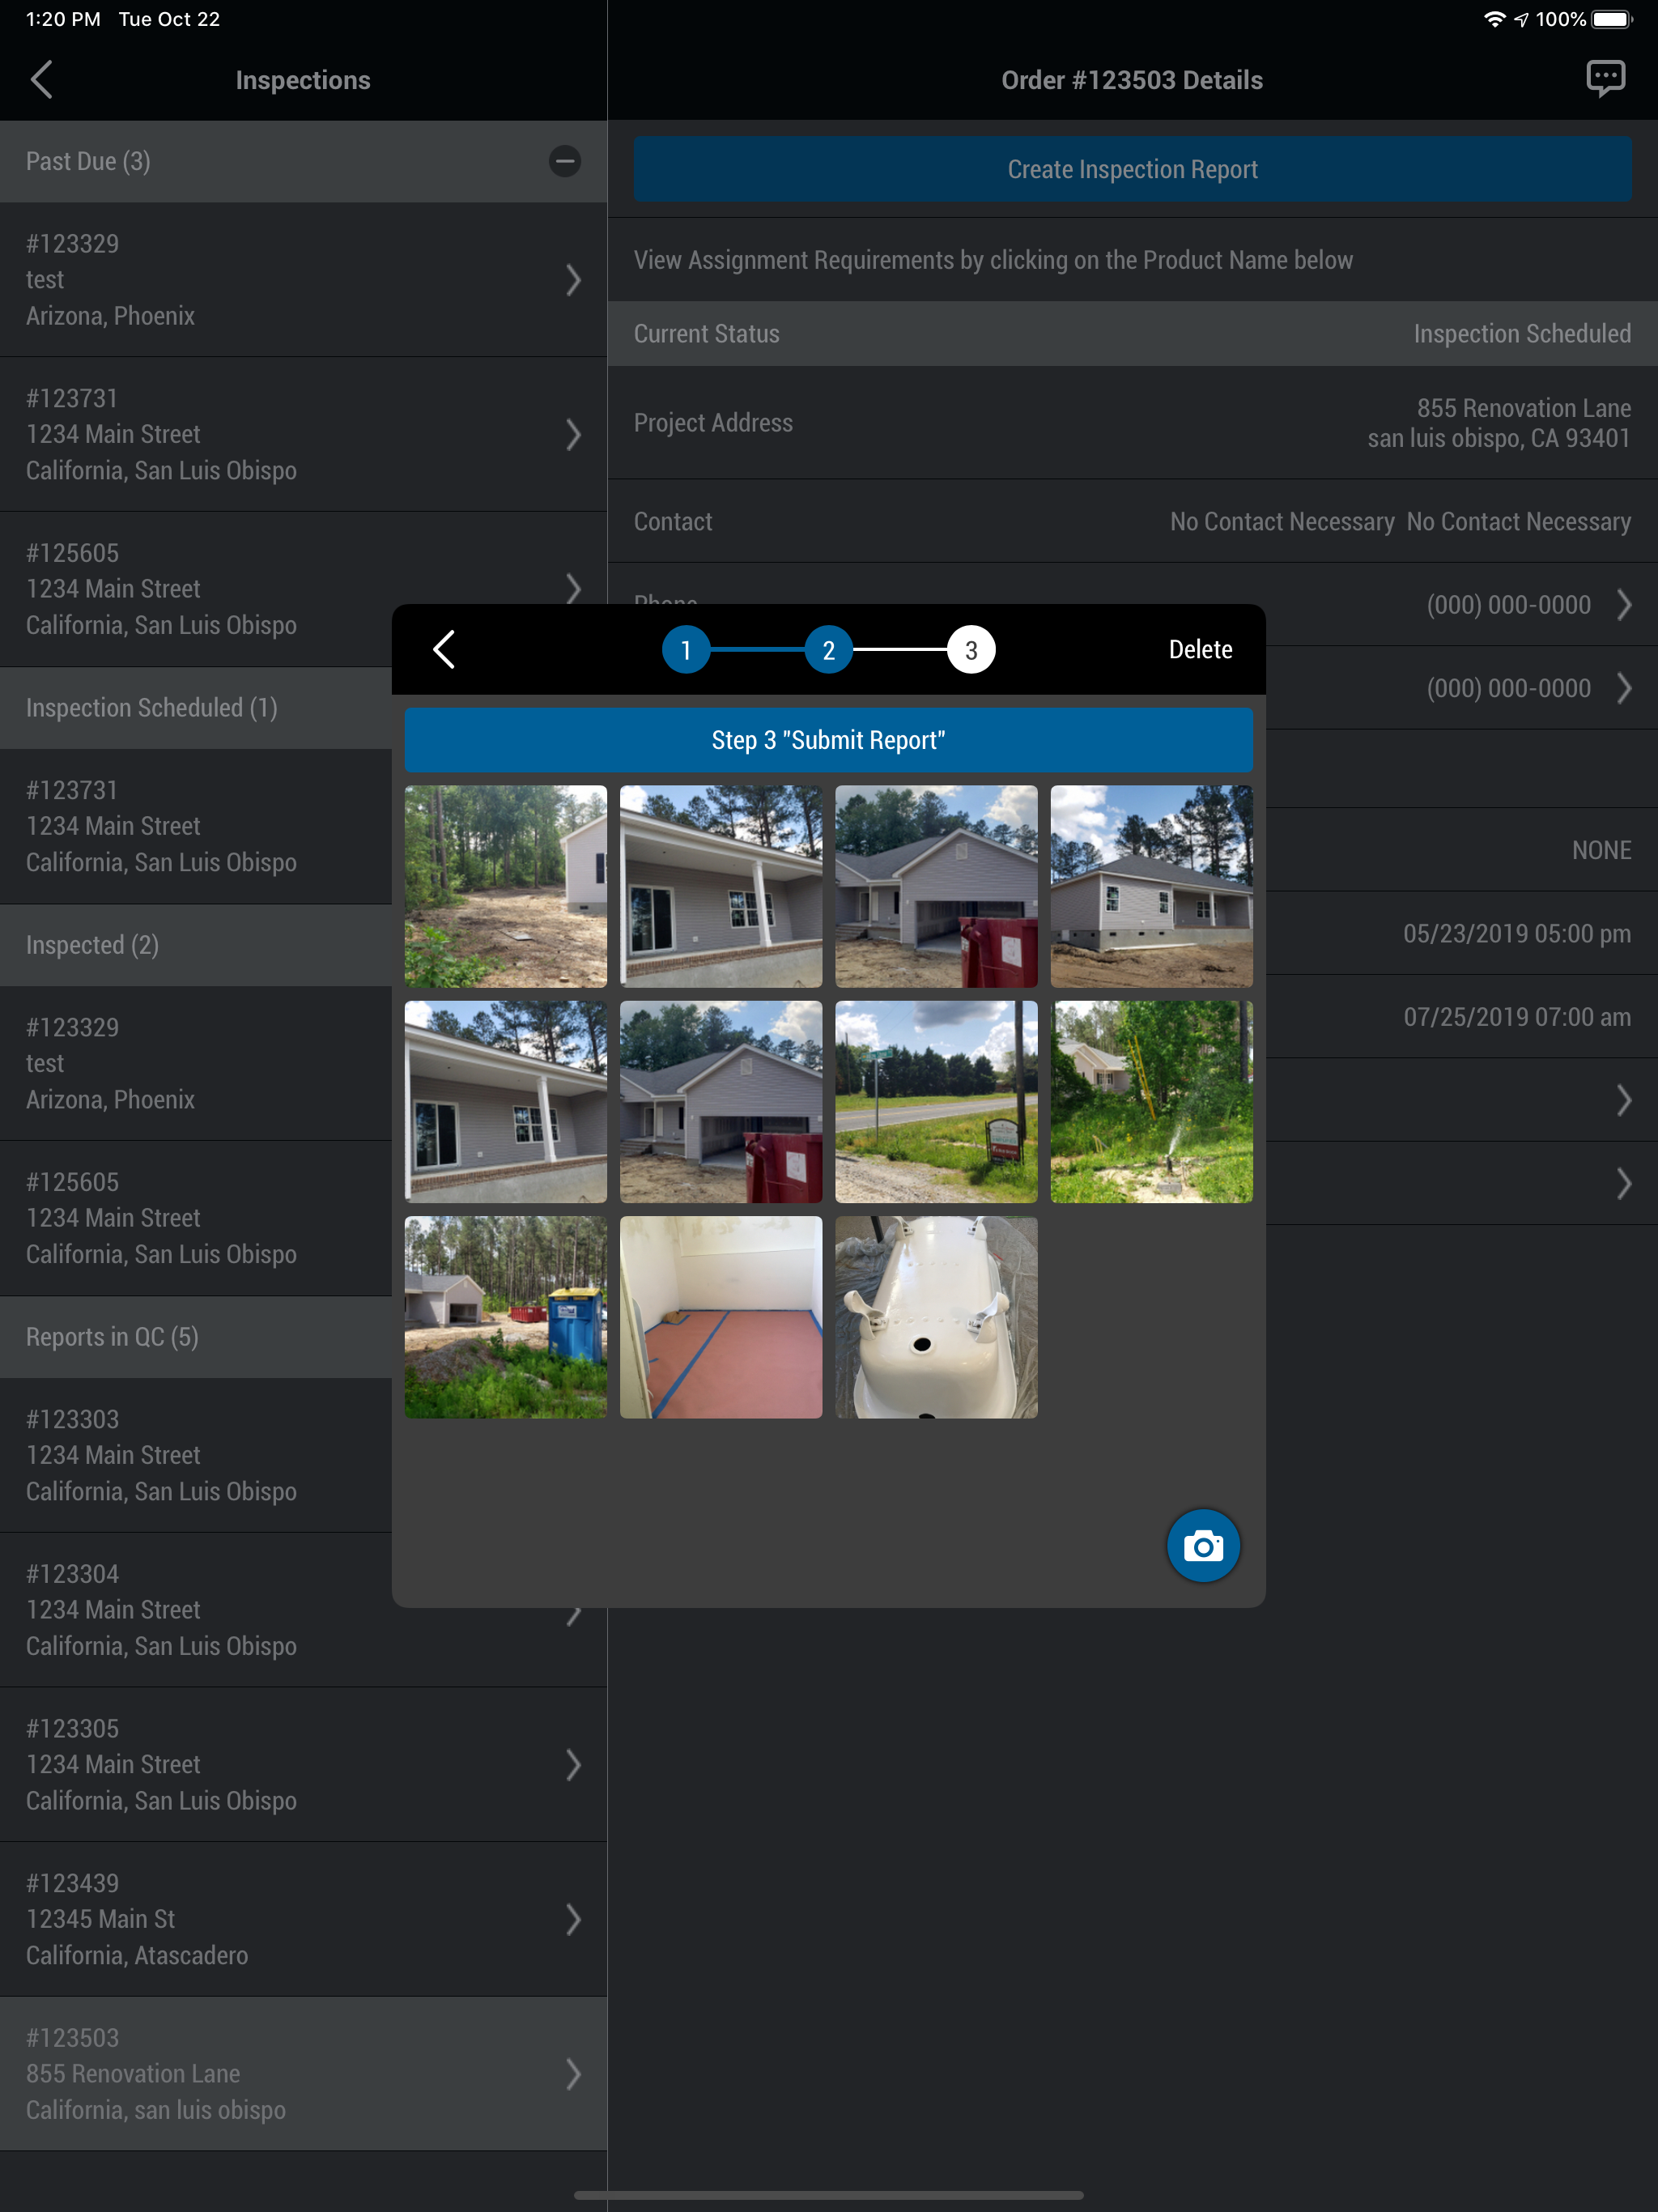Open order #123439 Atascadero
Viewport: 1658px width, 2212px height.
[x=303, y=1919]
